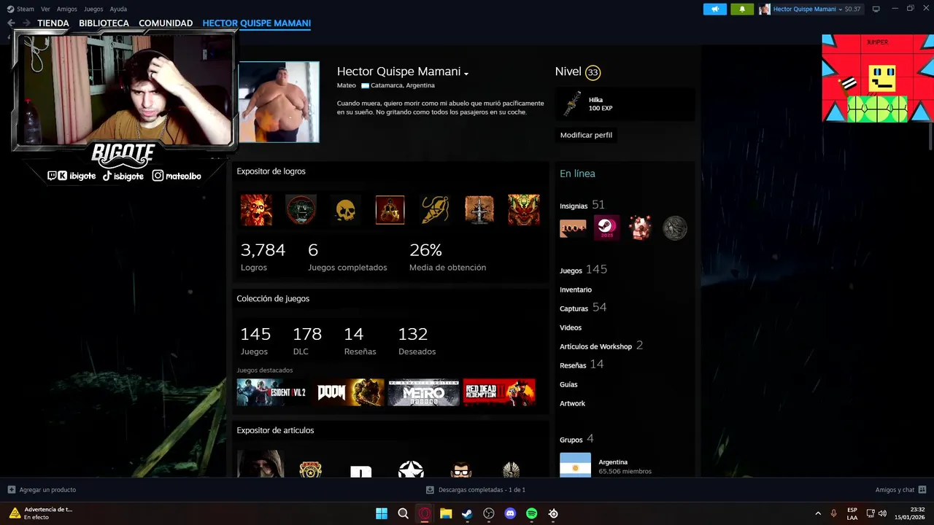Image resolution: width=934 pixels, height=525 pixels.
Task: Open the Ver menu
Action: coord(46,9)
